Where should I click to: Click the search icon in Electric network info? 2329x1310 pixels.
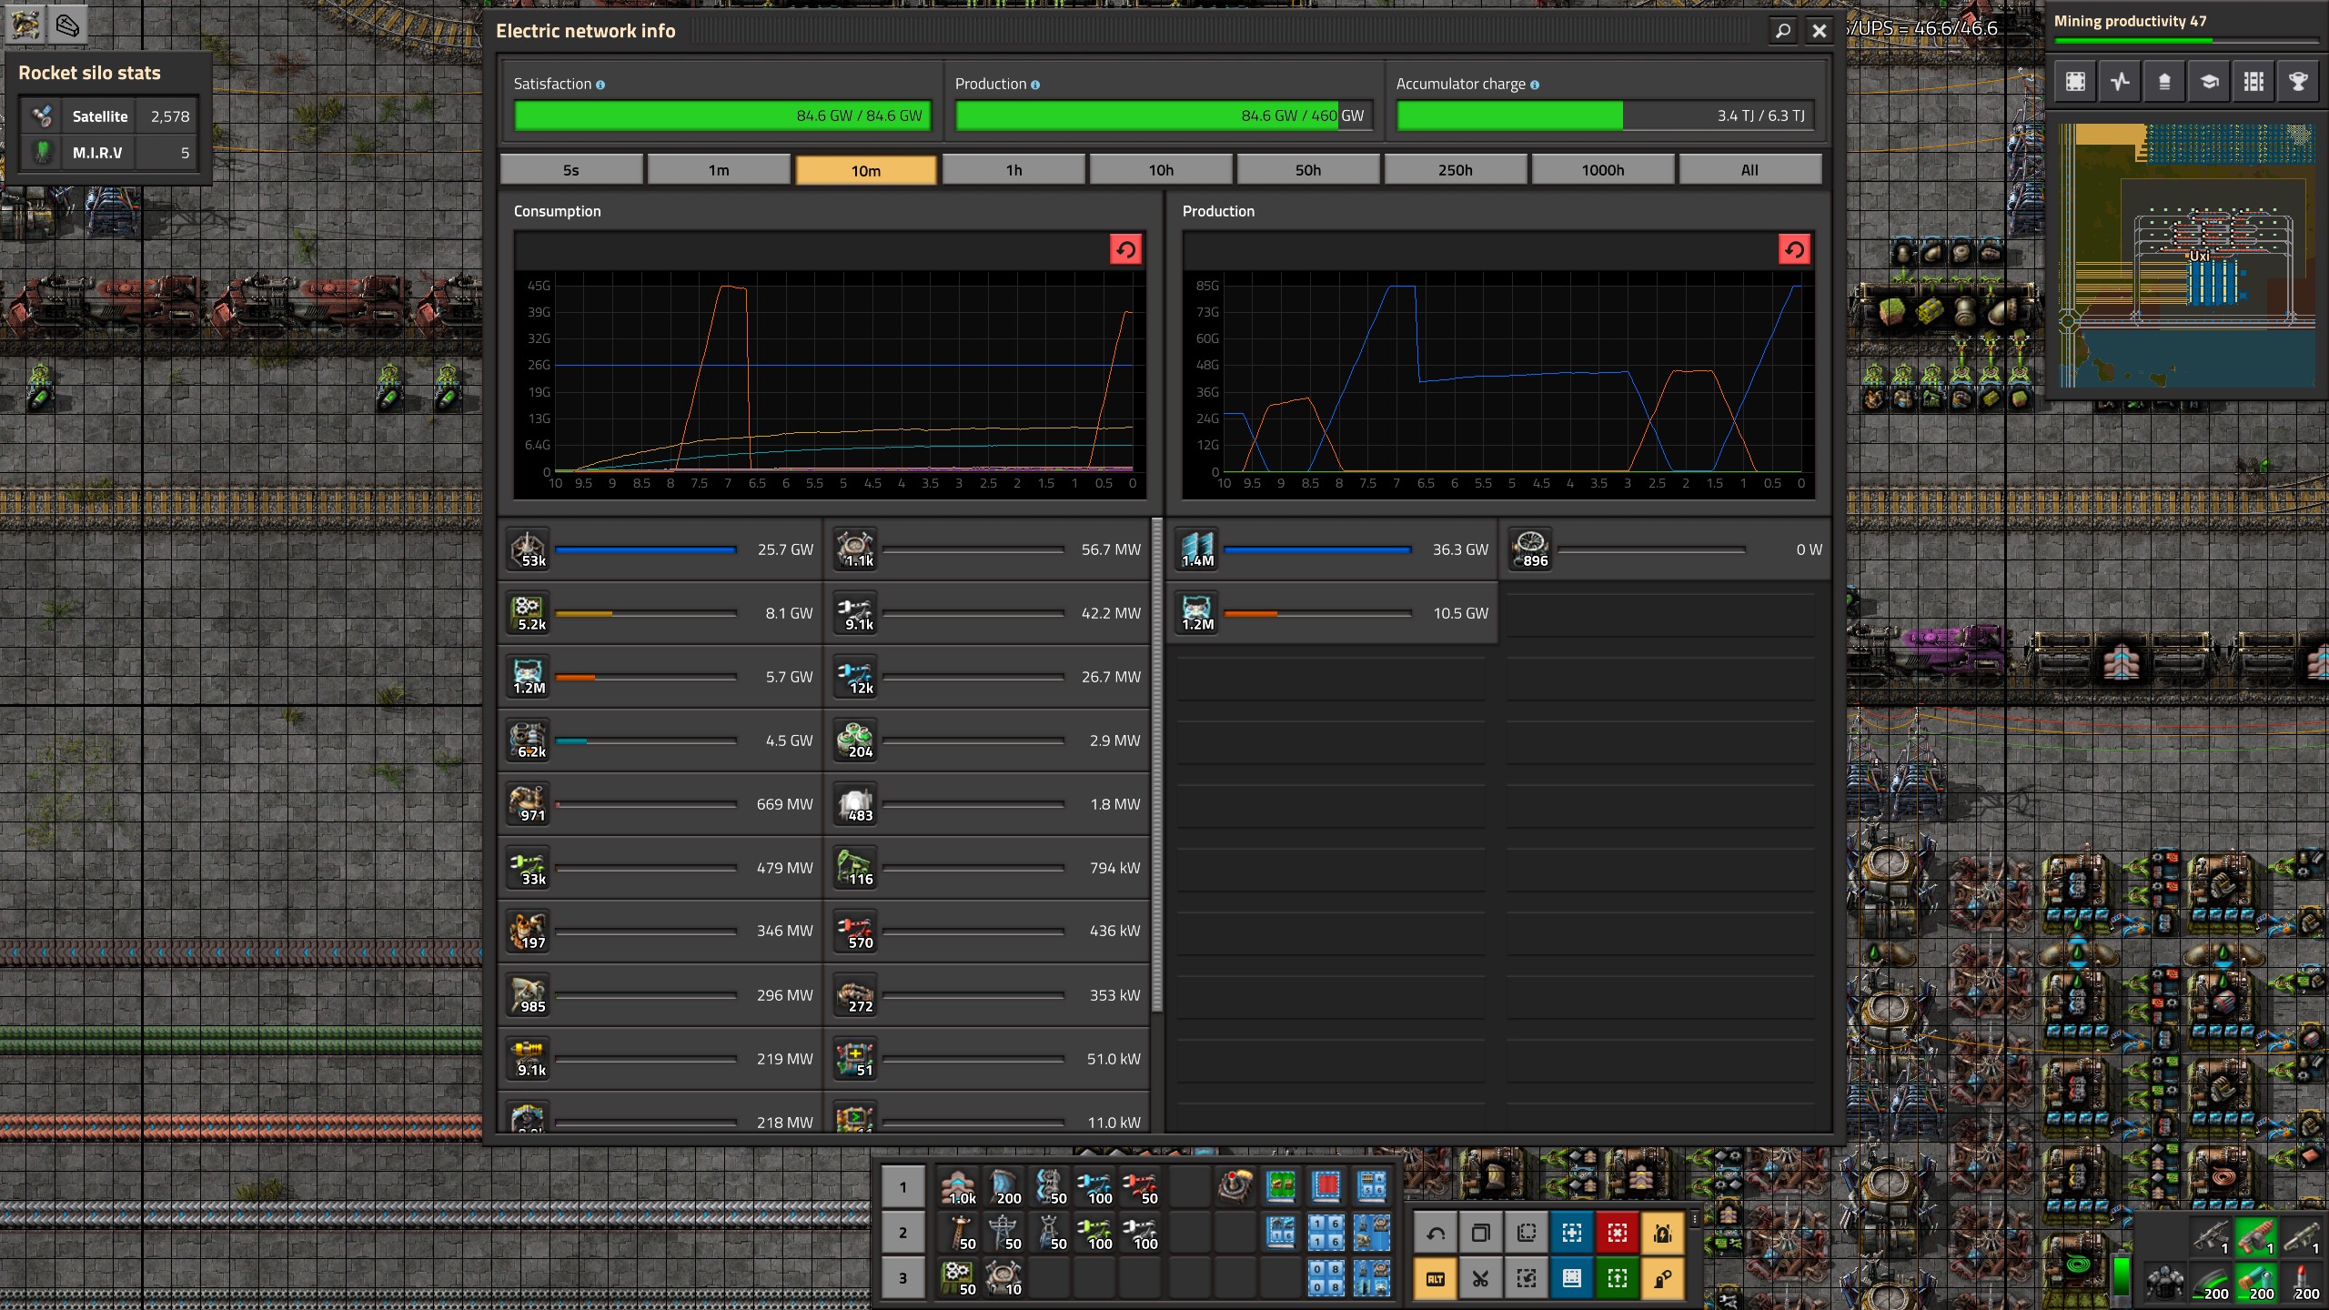[x=1783, y=31]
